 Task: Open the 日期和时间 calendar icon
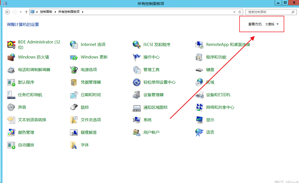[x=74, y=95]
